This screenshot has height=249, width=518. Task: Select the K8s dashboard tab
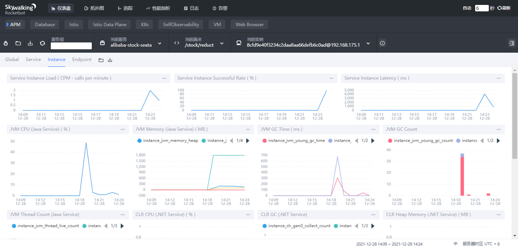[x=144, y=25]
